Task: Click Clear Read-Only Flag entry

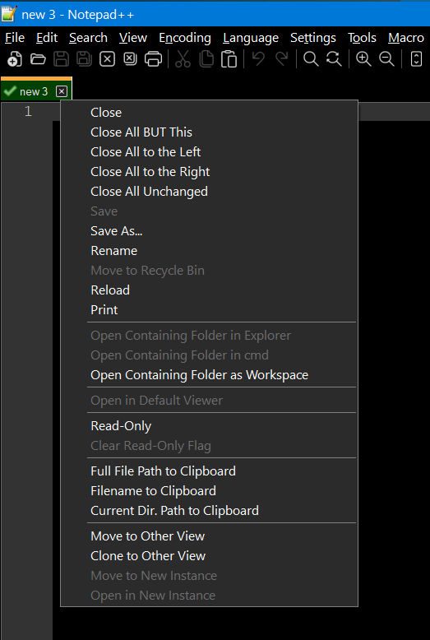Action: click(x=210, y=446)
